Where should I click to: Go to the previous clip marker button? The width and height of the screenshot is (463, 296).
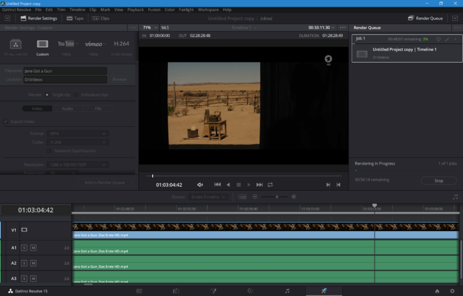(338, 185)
